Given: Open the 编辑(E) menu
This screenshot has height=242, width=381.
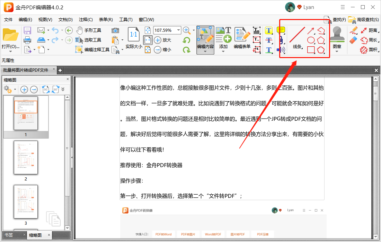Looking at the screenshot, I should (25, 20).
